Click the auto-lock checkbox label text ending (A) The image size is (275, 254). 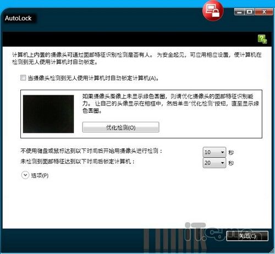point(93,78)
